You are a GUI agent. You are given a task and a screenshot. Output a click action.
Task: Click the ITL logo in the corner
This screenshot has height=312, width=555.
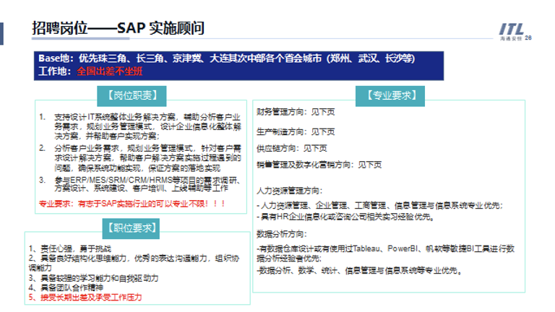point(511,32)
